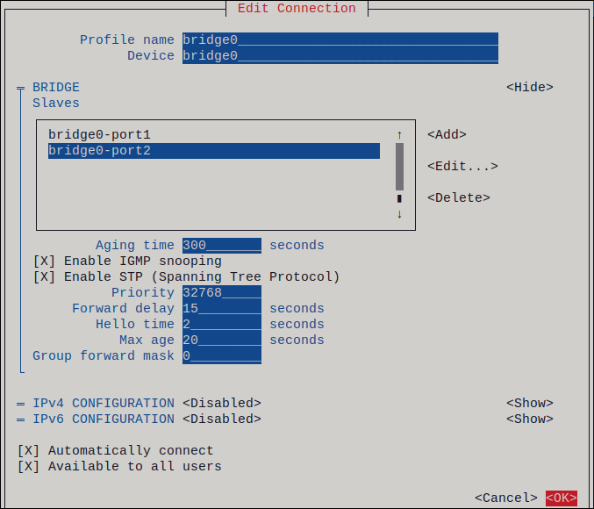Delete the selected slave port
The width and height of the screenshot is (594, 509).
458,198
